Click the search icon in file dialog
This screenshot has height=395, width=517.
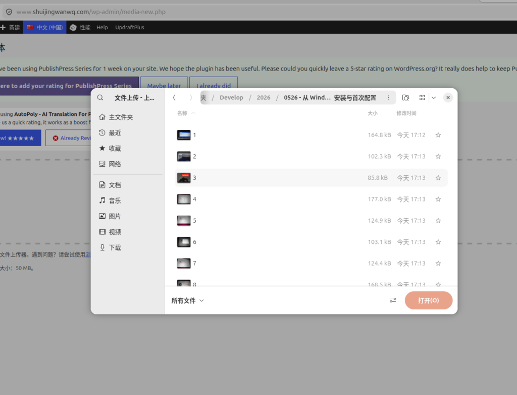point(100,97)
